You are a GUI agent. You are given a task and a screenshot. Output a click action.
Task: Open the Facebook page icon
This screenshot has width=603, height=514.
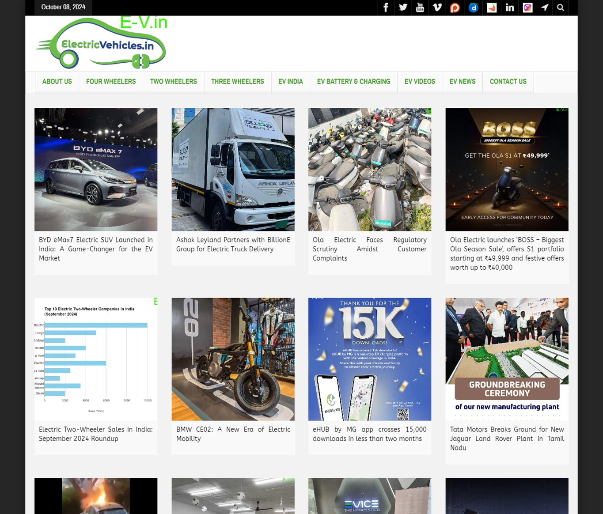tap(386, 8)
